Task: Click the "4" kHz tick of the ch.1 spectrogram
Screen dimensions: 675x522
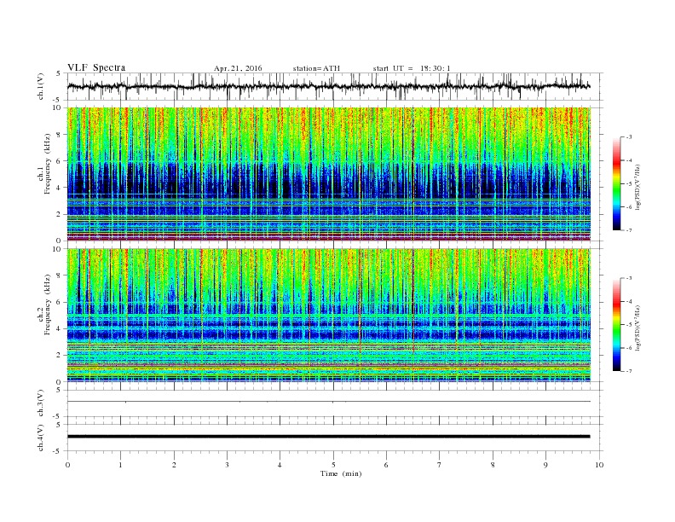Action: click(x=59, y=188)
